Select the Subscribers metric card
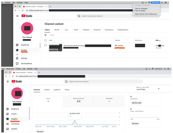This screenshot has width=173, height=133. (x=109, y=101)
